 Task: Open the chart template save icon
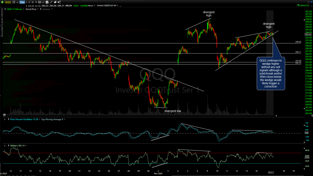(47, 2)
